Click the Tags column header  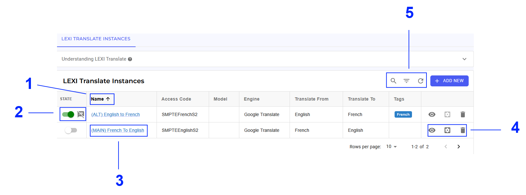coord(399,99)
